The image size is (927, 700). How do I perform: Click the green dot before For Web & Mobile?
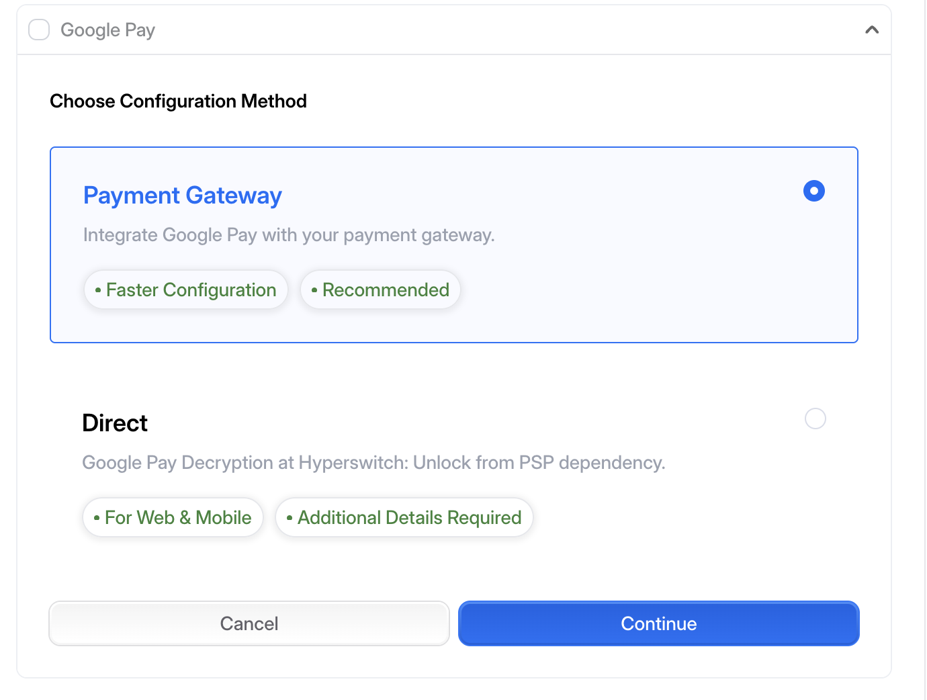97,518
